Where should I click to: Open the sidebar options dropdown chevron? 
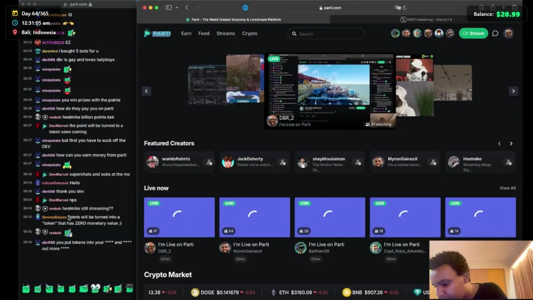177,7
